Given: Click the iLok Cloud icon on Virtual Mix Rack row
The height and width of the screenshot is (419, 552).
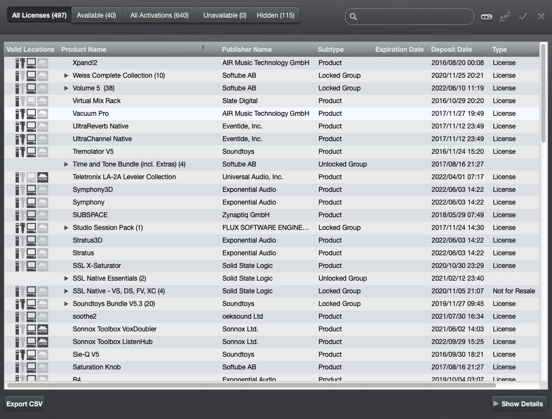Looking at the screenshot, I should tap(43, 101).
